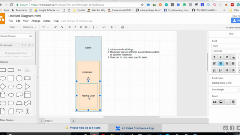Click the undo arrow in the toolbar

56,27
